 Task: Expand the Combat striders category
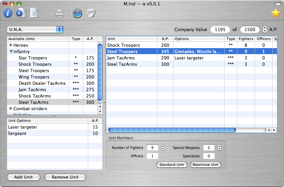click(x=11, y=109)
